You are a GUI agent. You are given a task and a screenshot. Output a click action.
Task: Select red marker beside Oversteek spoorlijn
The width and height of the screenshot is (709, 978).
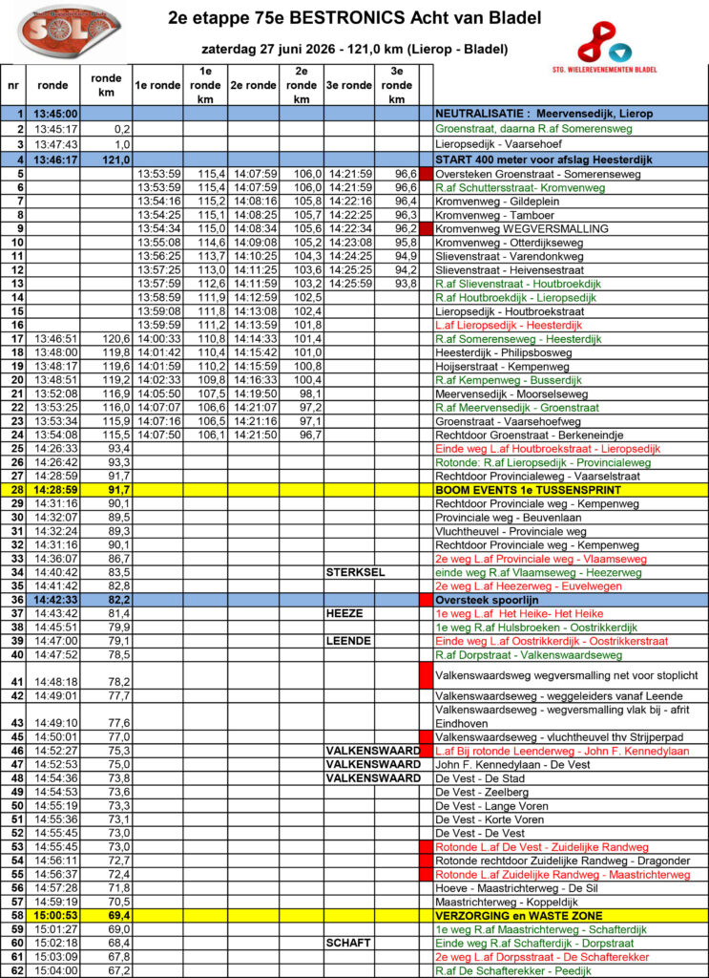(427, 600)
